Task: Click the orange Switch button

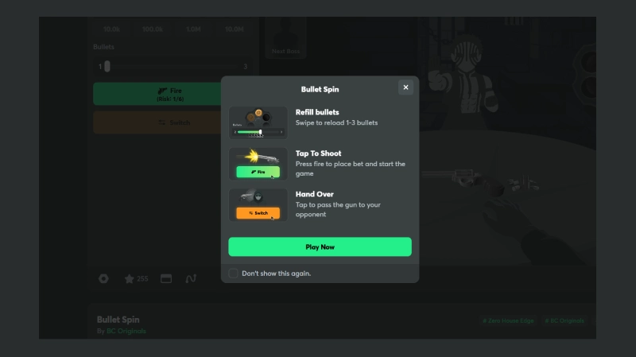Action: click(x=157, y=122)
